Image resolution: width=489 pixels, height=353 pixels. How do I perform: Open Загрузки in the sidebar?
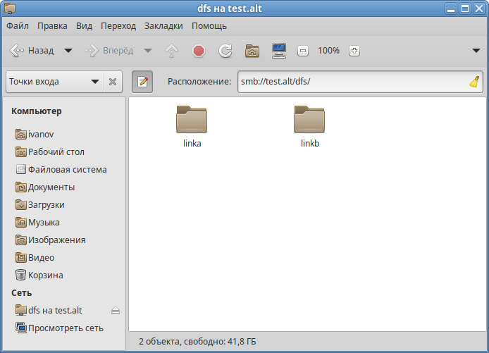pos(46,204)
